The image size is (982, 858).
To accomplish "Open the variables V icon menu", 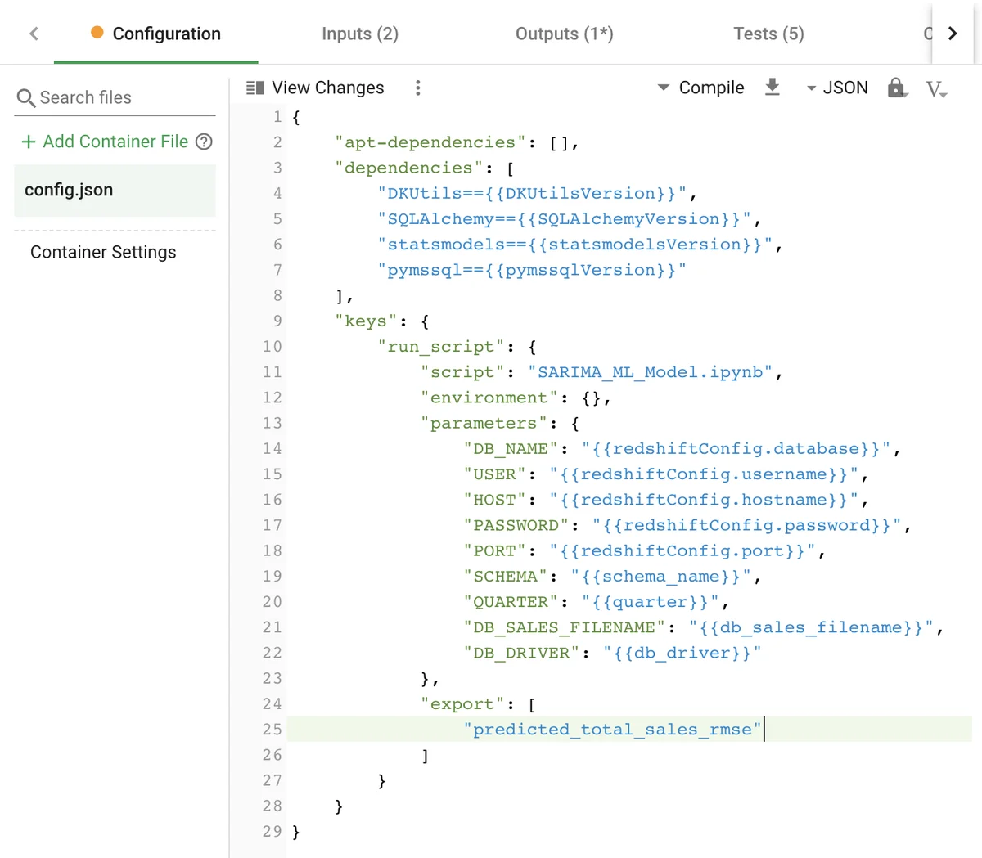I will point(936,88).
